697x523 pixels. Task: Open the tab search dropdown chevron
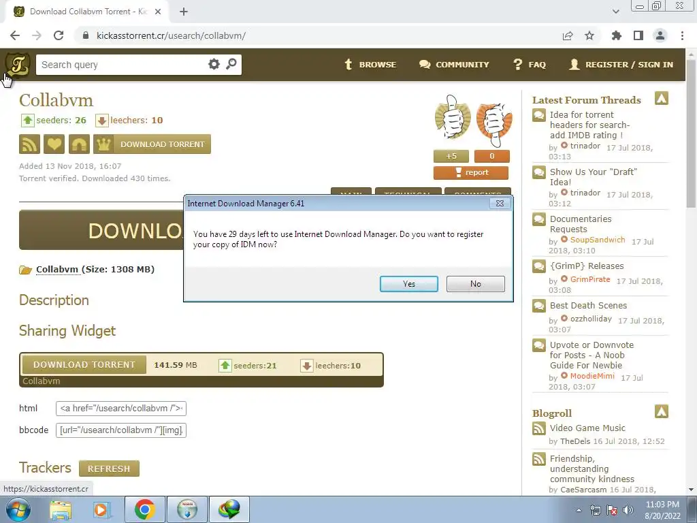pyautogui.click(x=615, y=12)
